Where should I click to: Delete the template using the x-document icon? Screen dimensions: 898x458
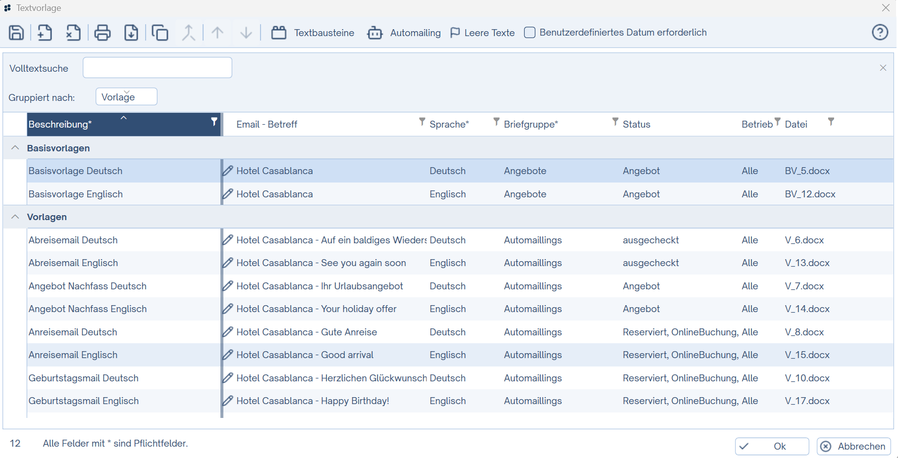point(73,33)
